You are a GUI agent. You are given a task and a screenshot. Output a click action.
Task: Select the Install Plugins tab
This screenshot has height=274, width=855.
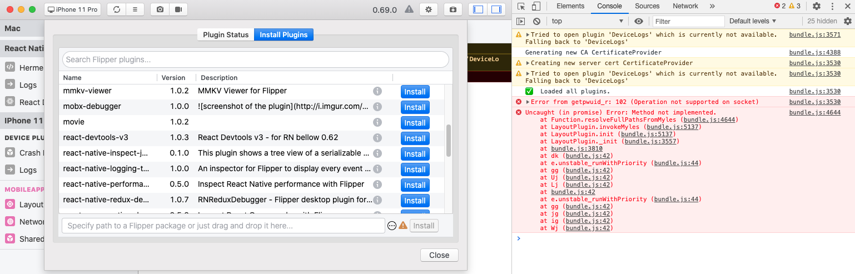(284, 34)
